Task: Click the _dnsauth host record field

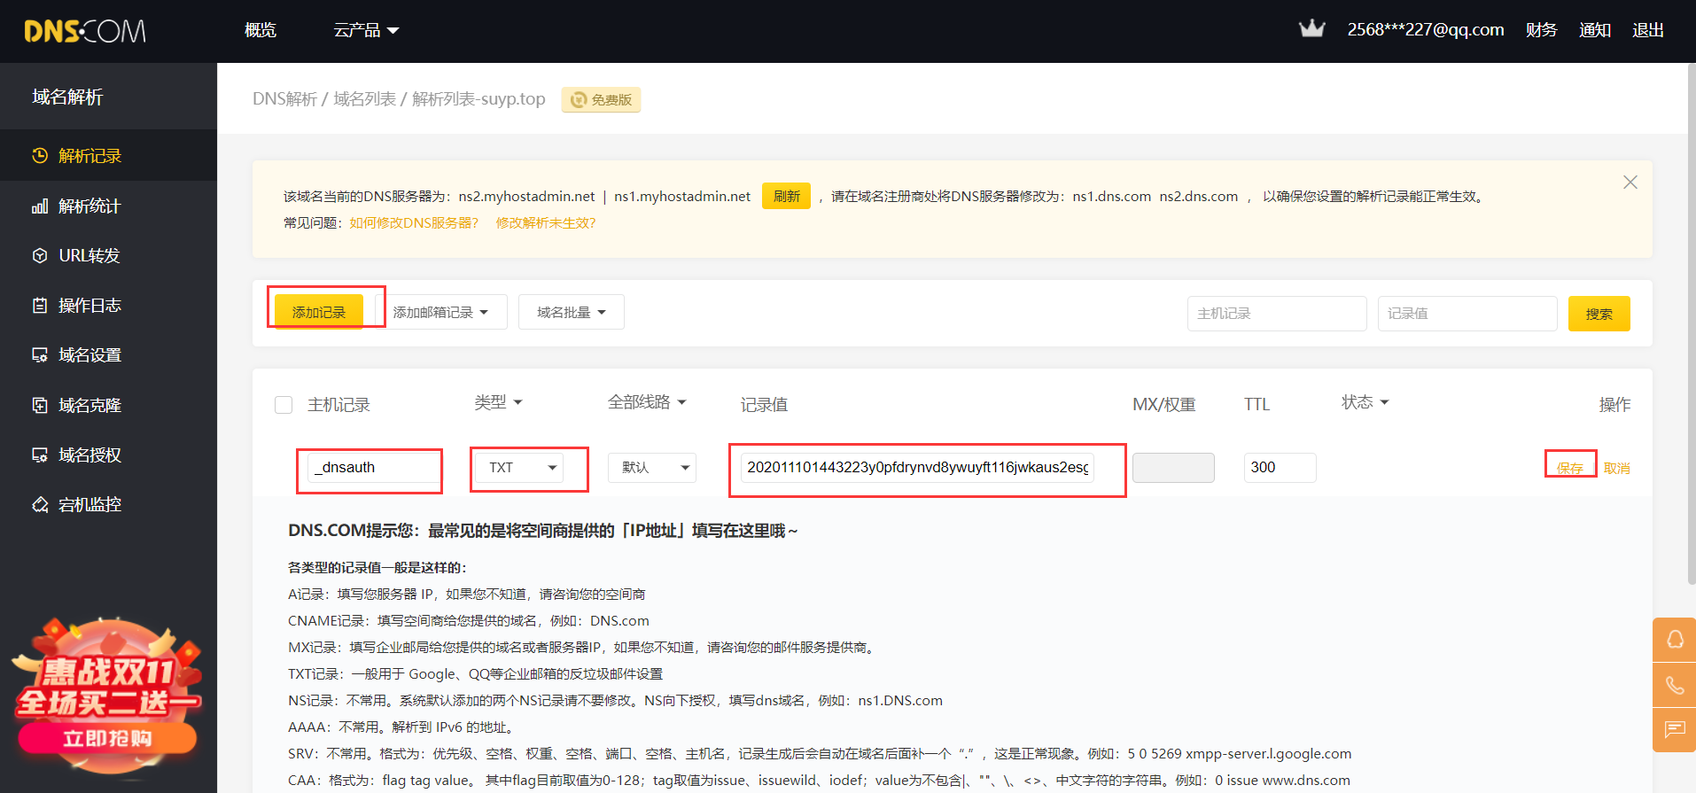Action: pos(372,468)
